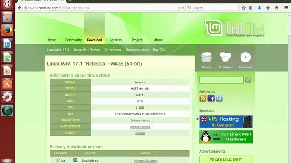Open the bookmarks list icon
This screenshot has width=291, height=163.
[251, 8]
